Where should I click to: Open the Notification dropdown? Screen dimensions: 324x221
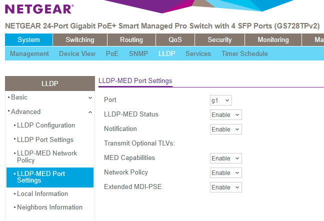pos(225,129)
